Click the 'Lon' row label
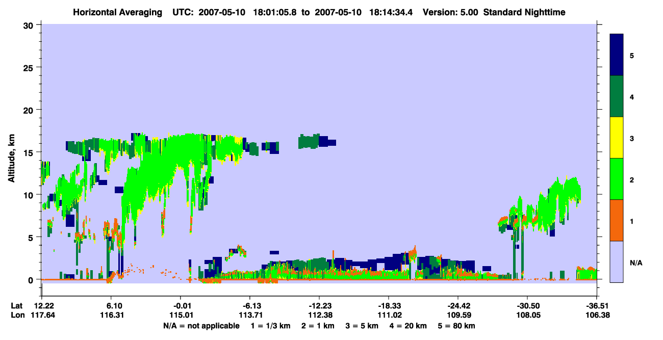 point(17,315)
